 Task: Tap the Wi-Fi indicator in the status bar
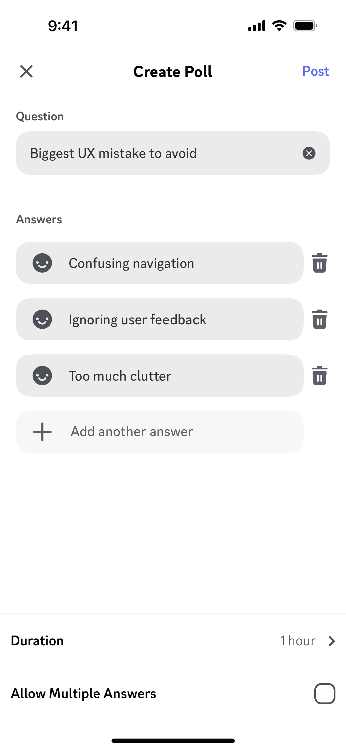click(279, 26)
